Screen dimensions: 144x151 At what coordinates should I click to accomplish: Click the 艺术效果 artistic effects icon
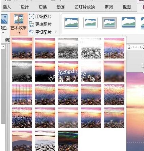(19, 19)
